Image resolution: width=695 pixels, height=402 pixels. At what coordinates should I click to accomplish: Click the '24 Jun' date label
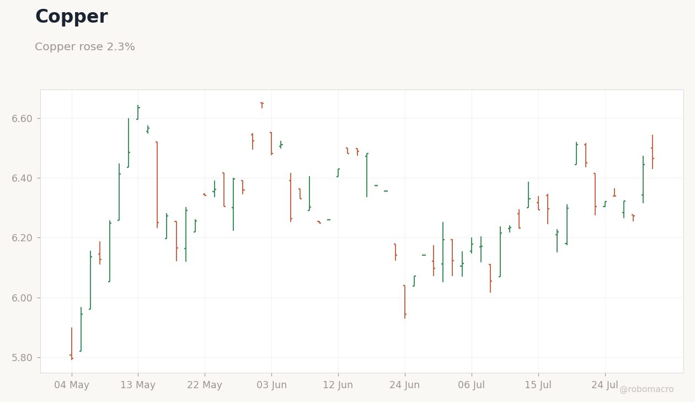[405, 385]
